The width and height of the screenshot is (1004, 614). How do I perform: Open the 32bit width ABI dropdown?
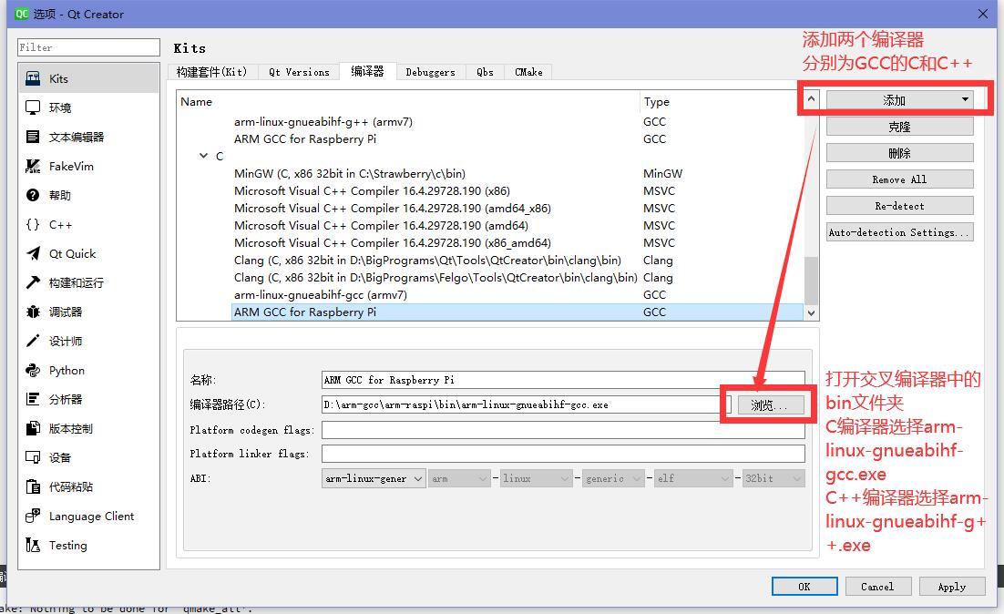click(773, 478)
